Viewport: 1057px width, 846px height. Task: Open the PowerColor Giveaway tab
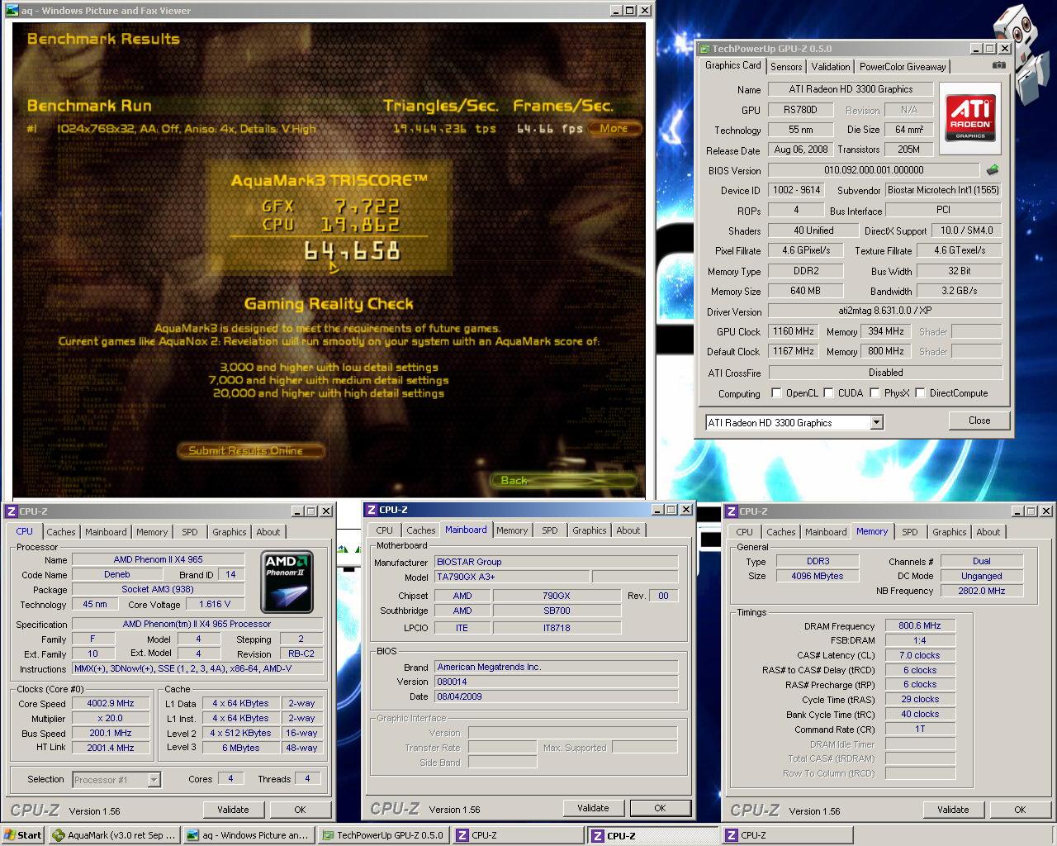click(x=903, y=67)
